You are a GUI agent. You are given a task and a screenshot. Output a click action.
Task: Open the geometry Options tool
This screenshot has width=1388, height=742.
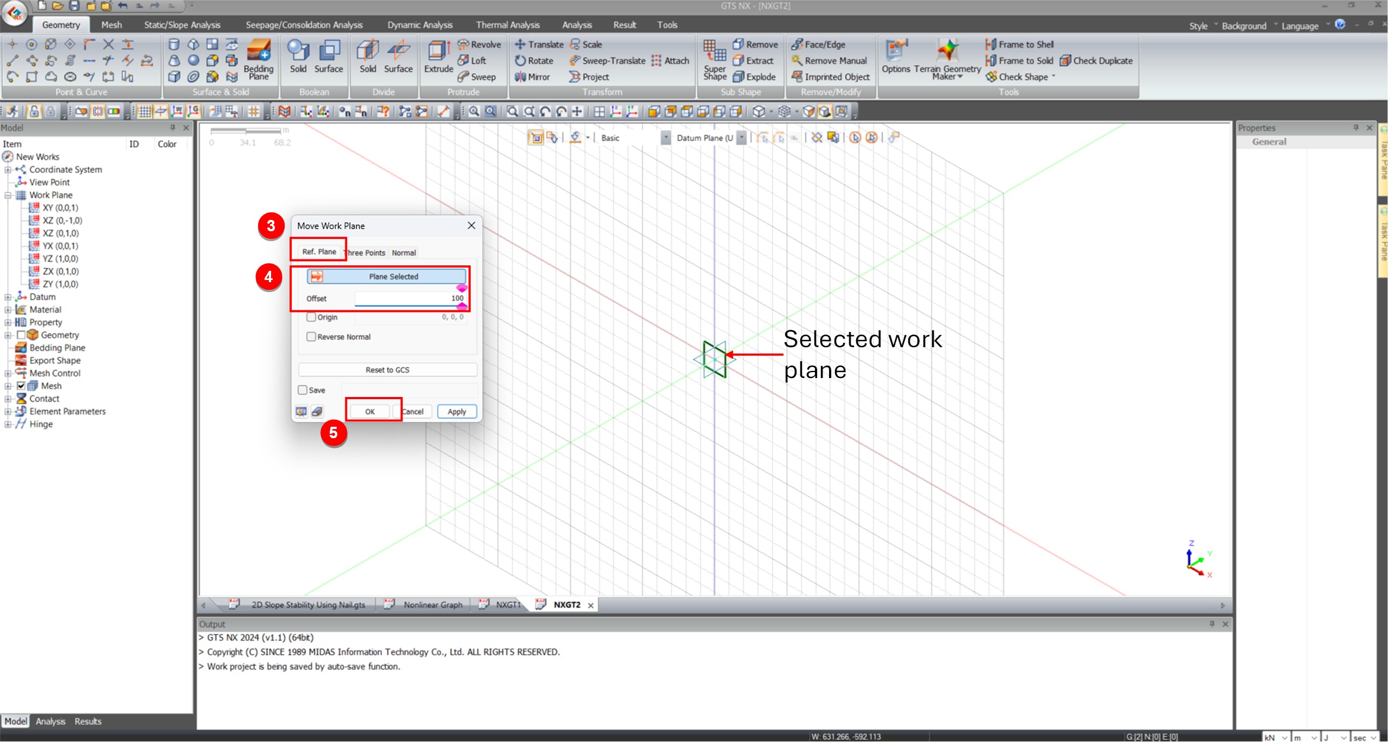896,56
